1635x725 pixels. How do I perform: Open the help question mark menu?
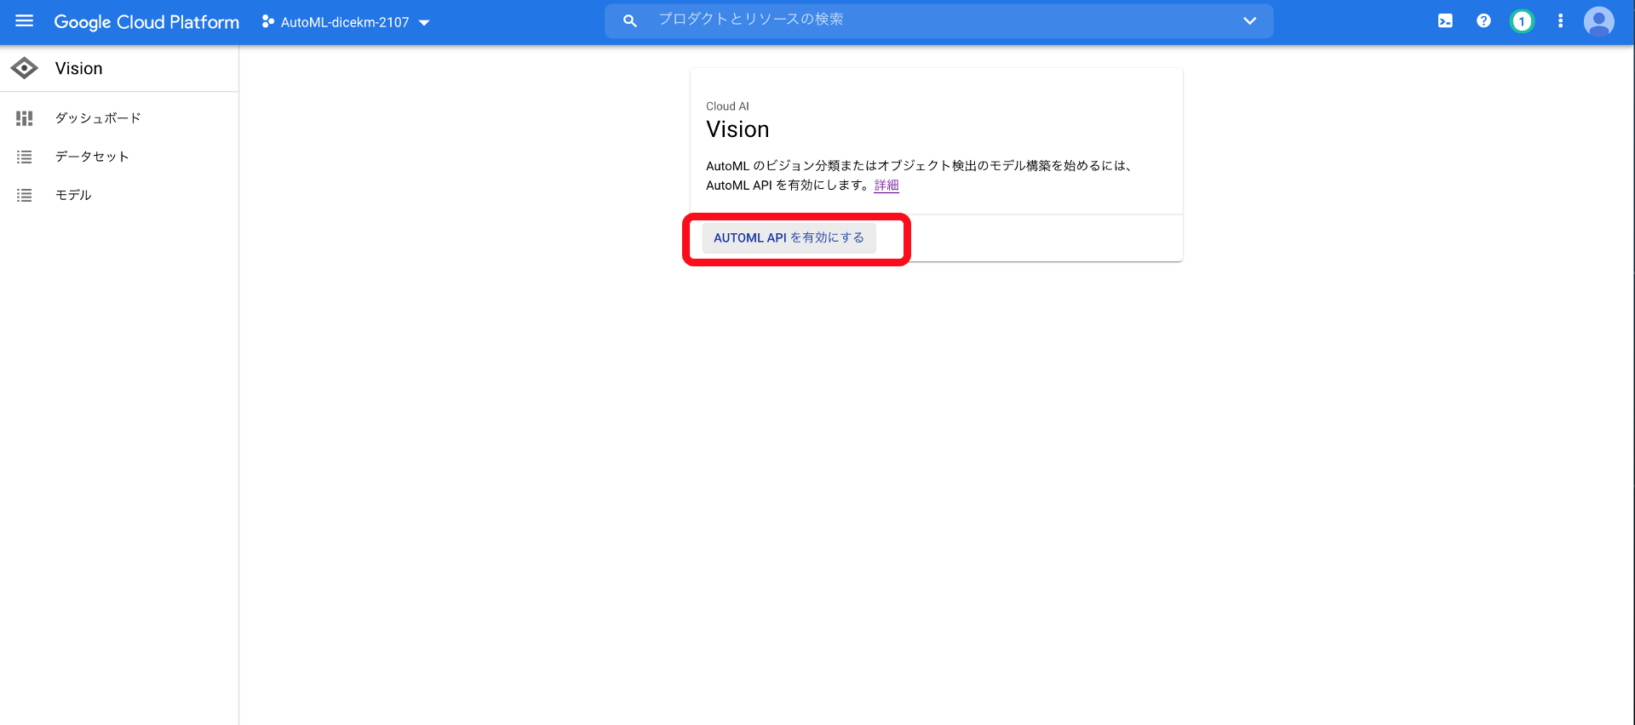pyautogui.click(x=1483, y=21)
